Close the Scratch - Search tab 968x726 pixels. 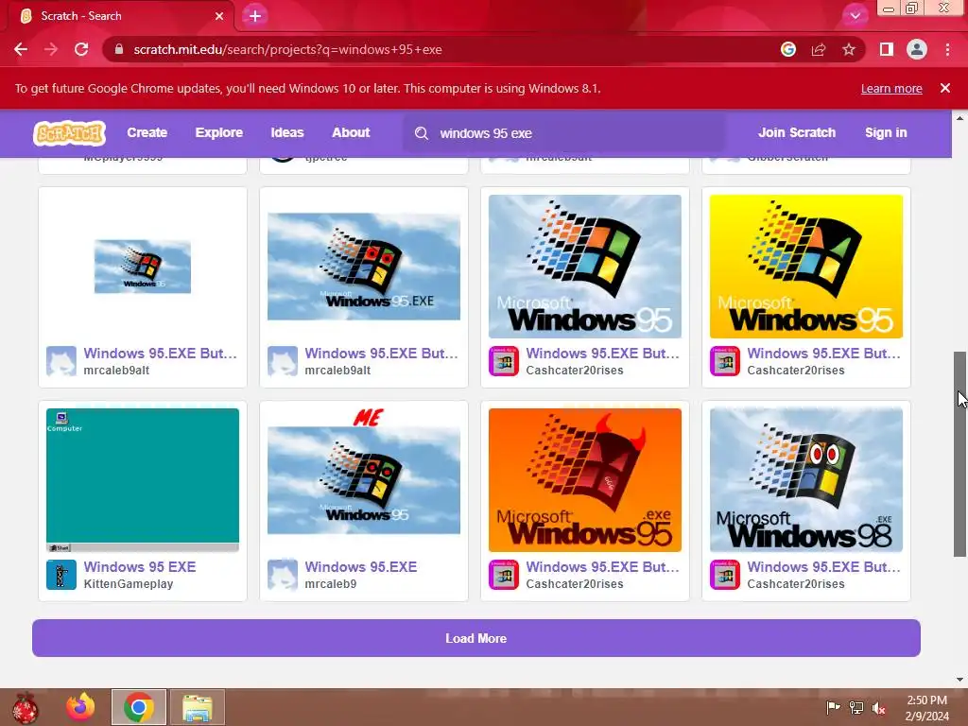(x=219, y=16)
